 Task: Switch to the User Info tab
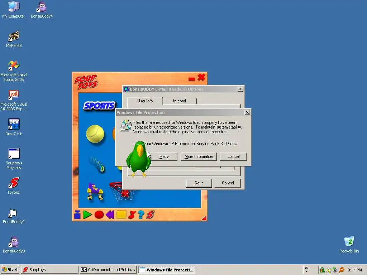click(x=145, y=101)
